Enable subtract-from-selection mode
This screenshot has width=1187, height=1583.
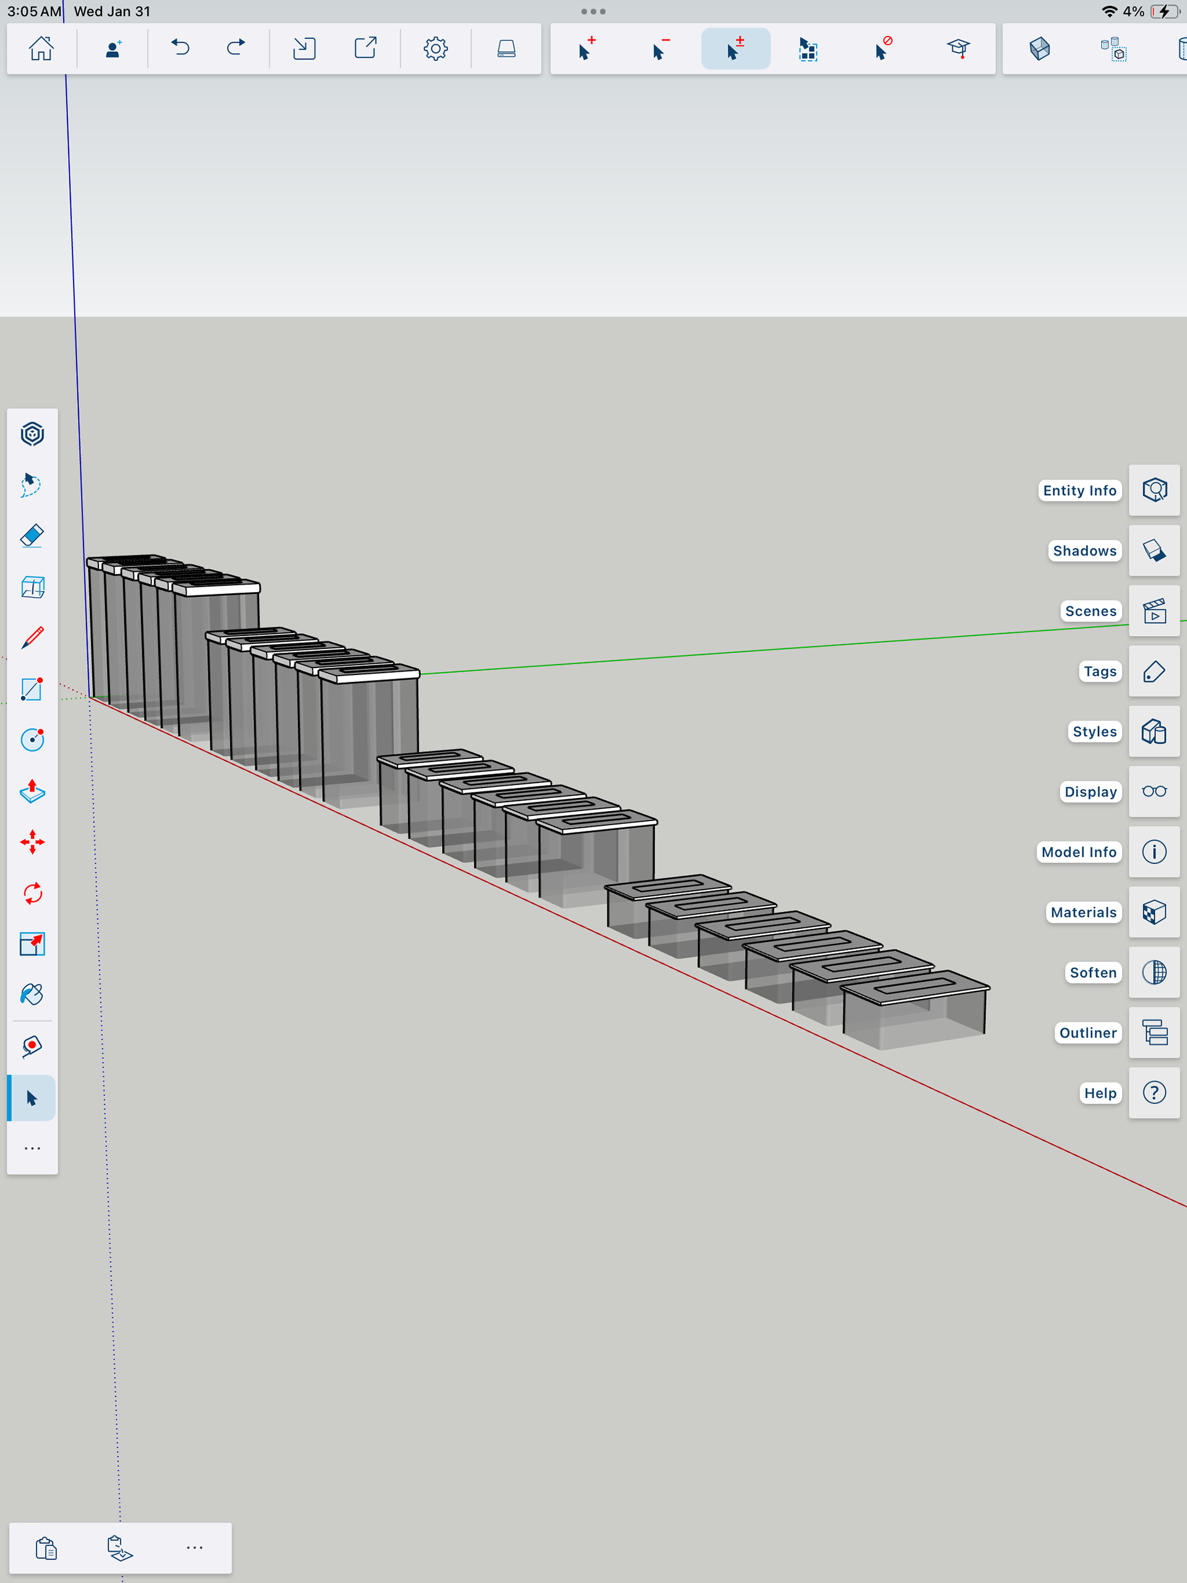(x=661, y=49)
